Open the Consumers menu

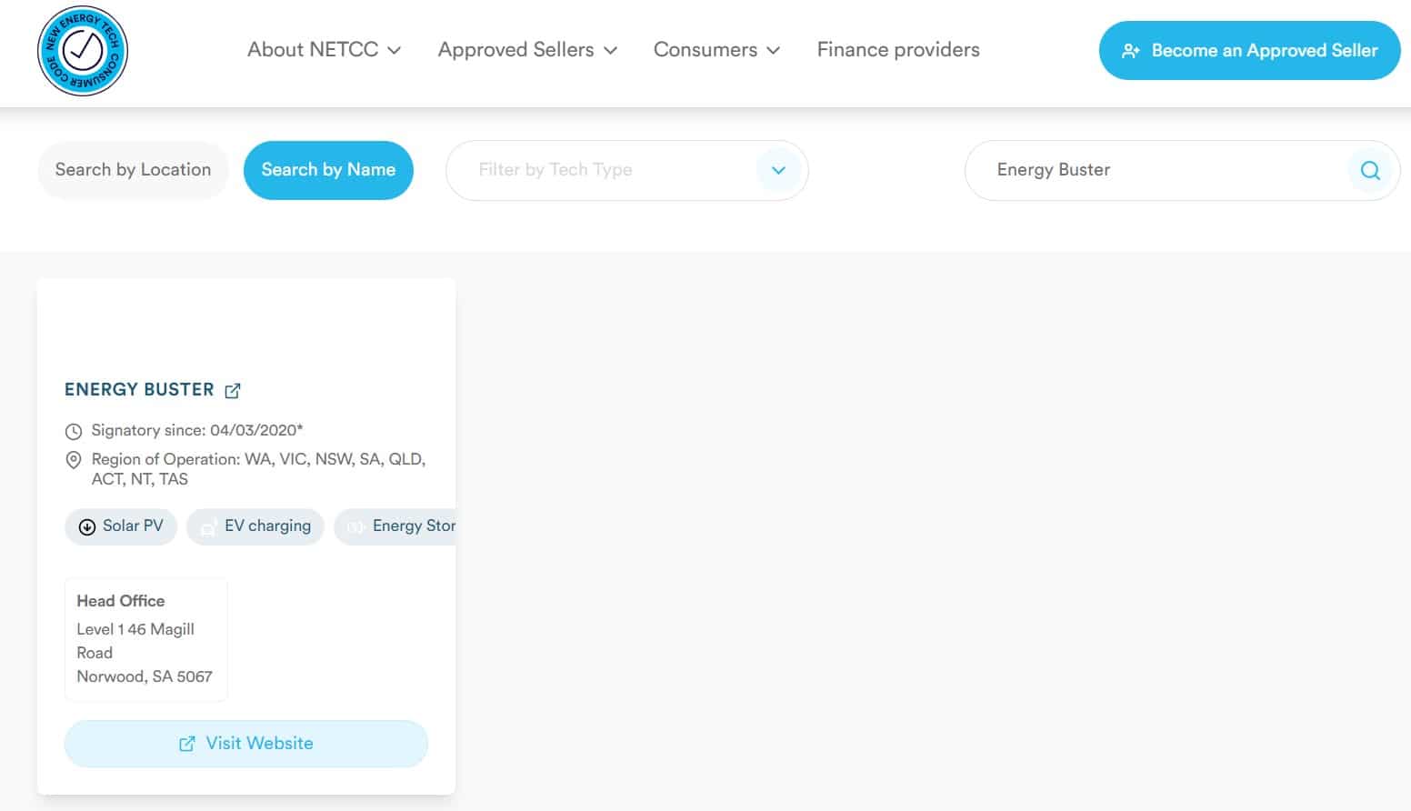[716, 50]
